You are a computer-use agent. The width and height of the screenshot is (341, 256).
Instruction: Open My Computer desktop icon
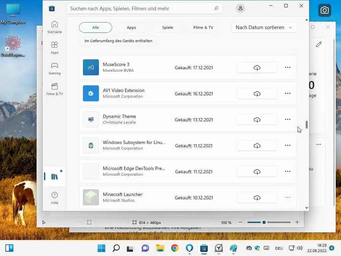pos(13,13)
